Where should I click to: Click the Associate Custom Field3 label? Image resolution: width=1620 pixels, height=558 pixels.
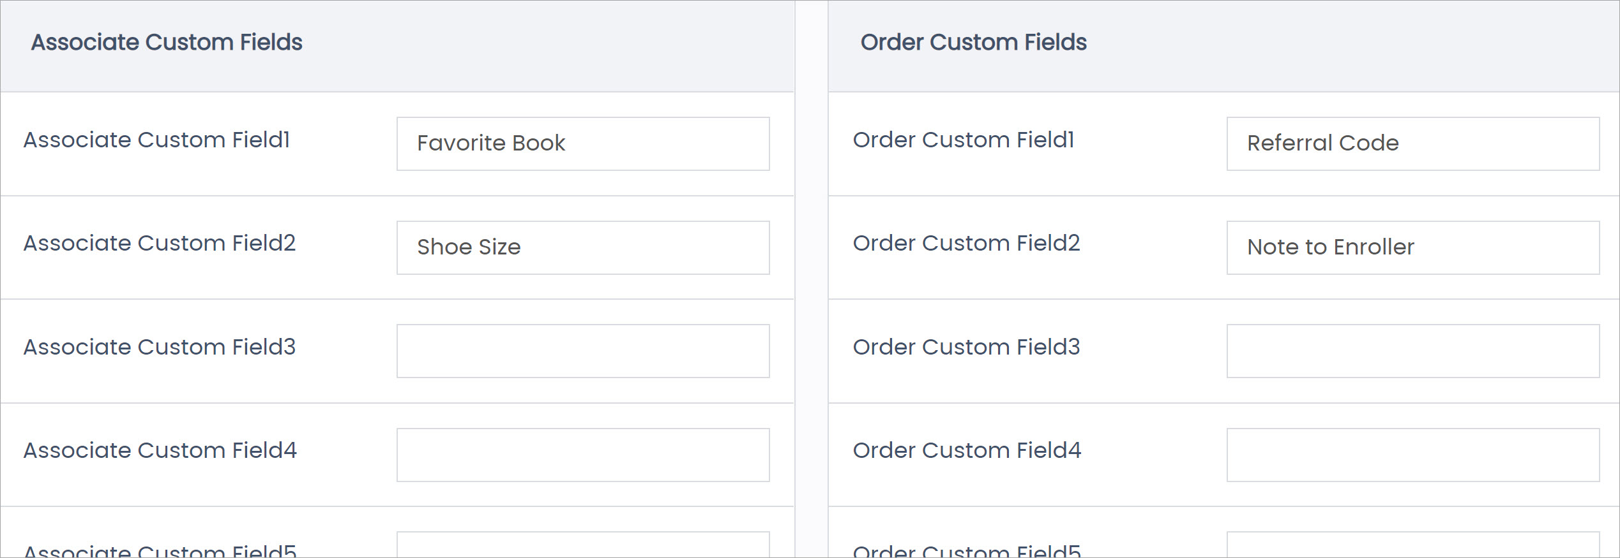pyautogui.click(x=160, y=347)
